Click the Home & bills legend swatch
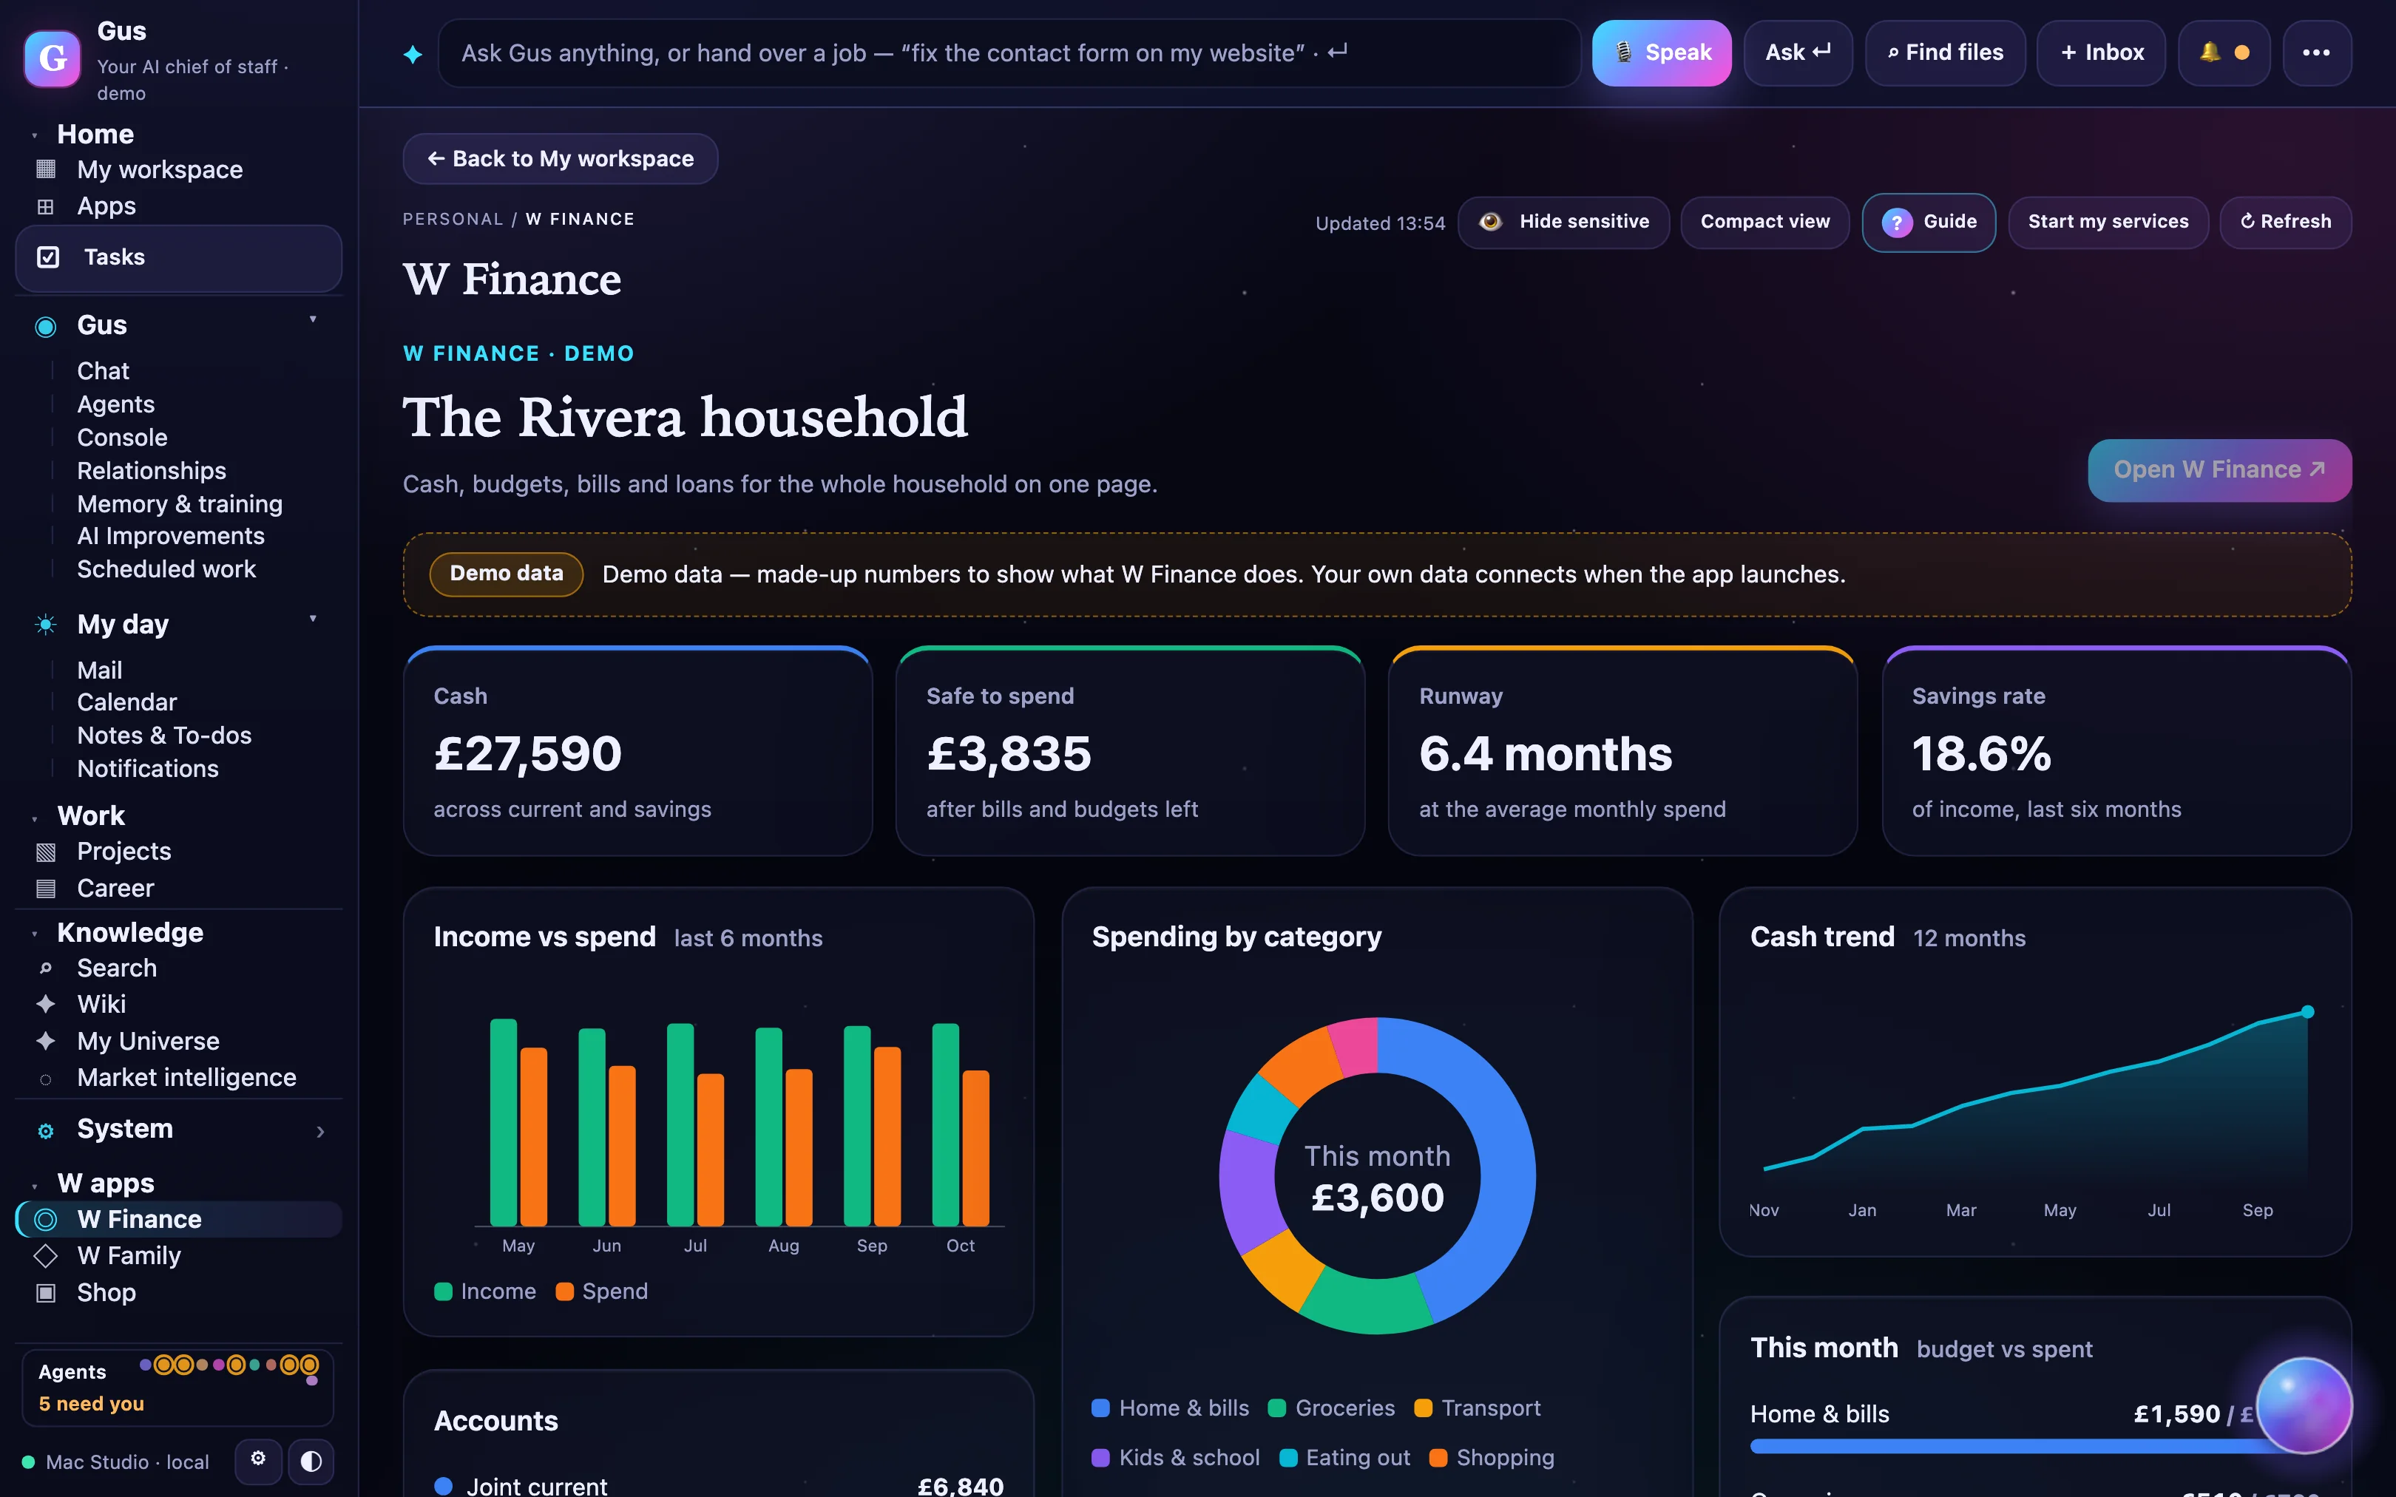Image resolution: width=2396 pixels, height=1497 pixels. (1100, 1408)
